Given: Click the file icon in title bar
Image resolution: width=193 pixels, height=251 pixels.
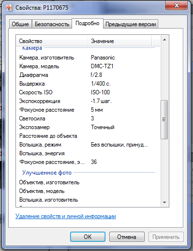Looking at the screenshot, I should coord(9,8).
